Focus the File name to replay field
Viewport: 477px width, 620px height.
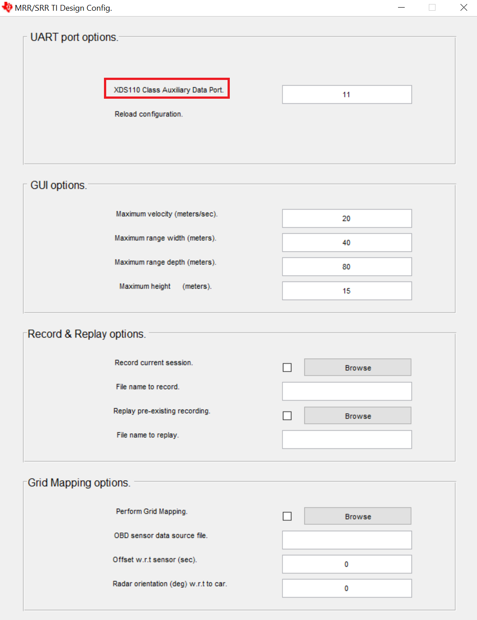click(347, 440)
